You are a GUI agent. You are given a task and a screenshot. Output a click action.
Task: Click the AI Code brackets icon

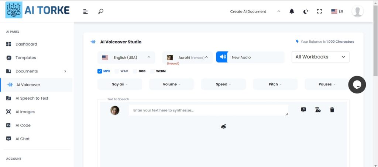coord(8,125)
